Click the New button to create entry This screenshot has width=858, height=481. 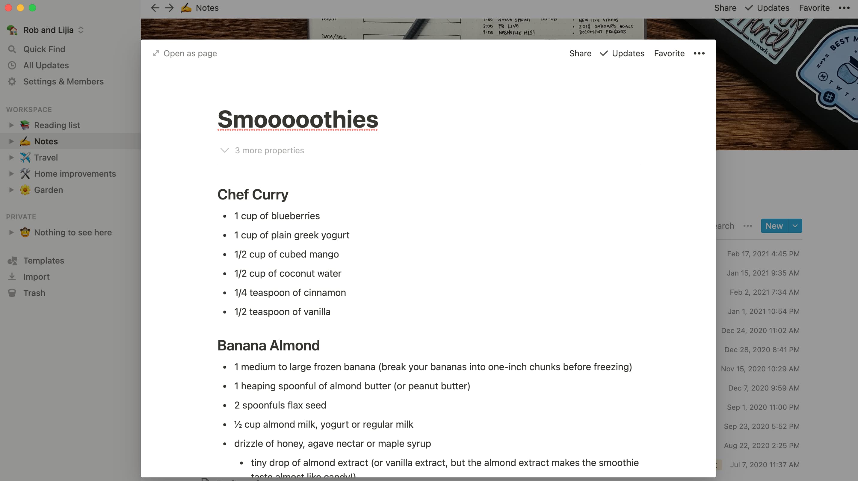[773, 225]
